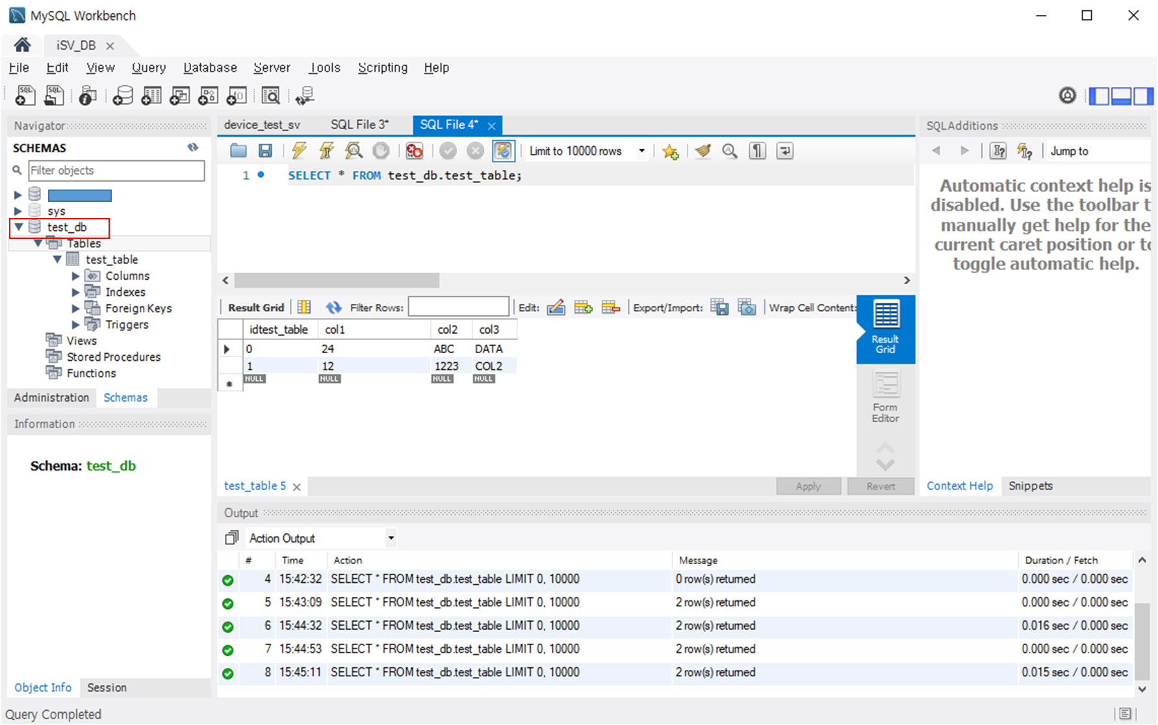Switch to Administration tab
The image size is (1158, 725).
[51, 397]
